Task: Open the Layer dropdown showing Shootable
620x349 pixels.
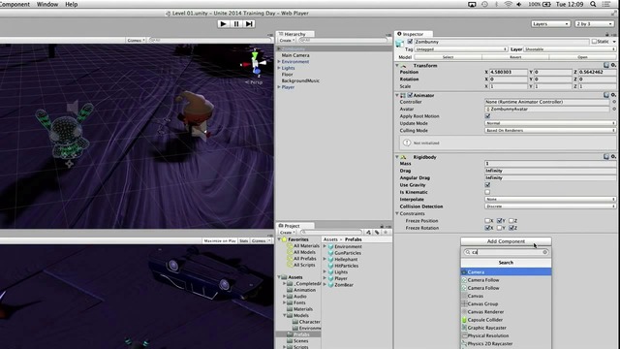Action: tap(570, 49)
